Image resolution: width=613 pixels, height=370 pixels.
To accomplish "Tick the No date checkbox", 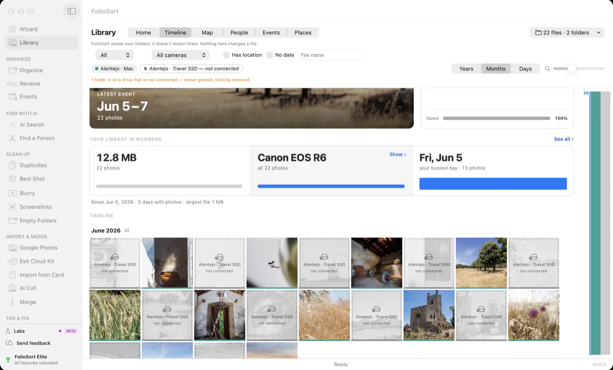I will (x=270, y=55).
